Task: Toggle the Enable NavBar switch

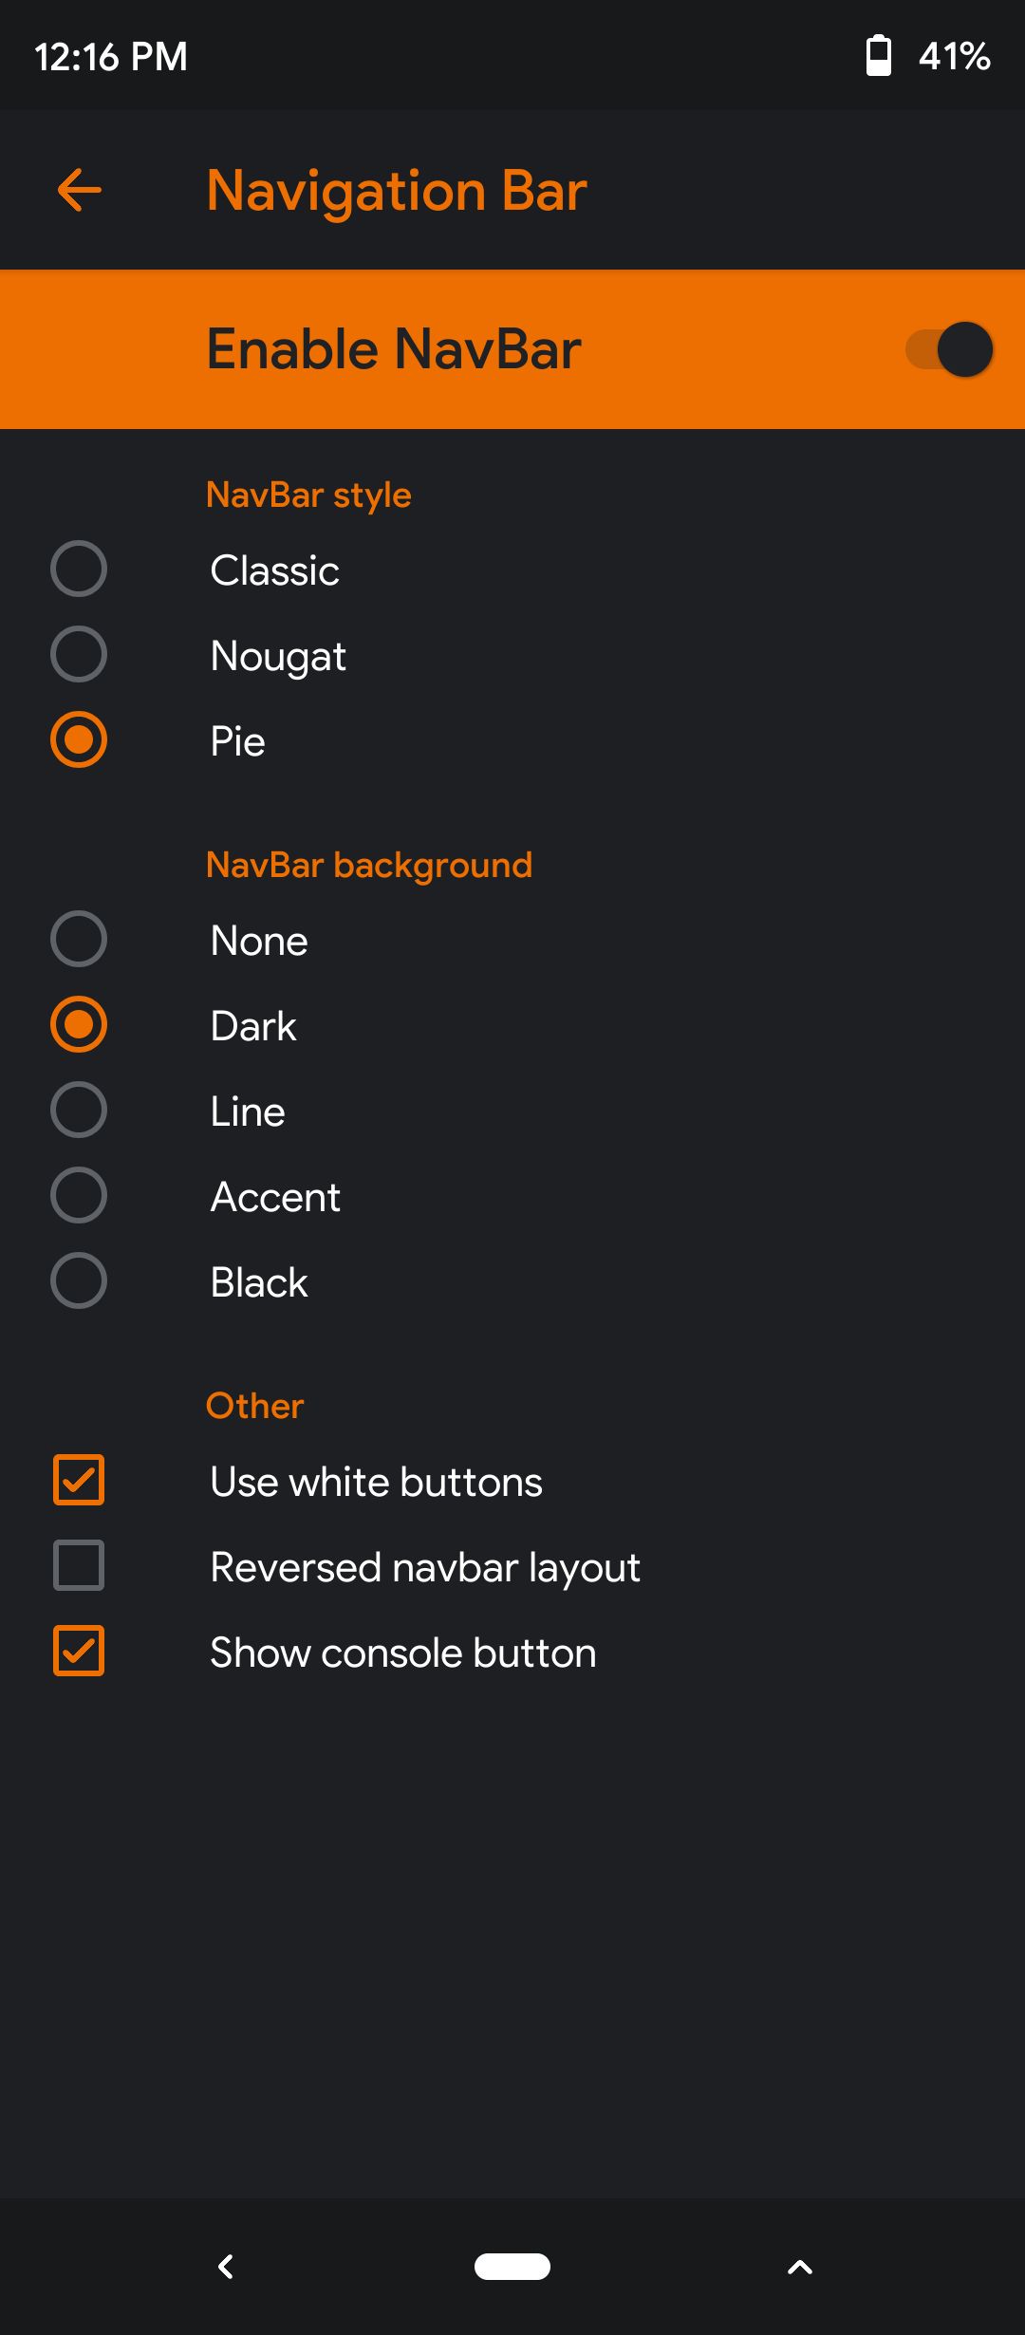Action: coord(949,349)
